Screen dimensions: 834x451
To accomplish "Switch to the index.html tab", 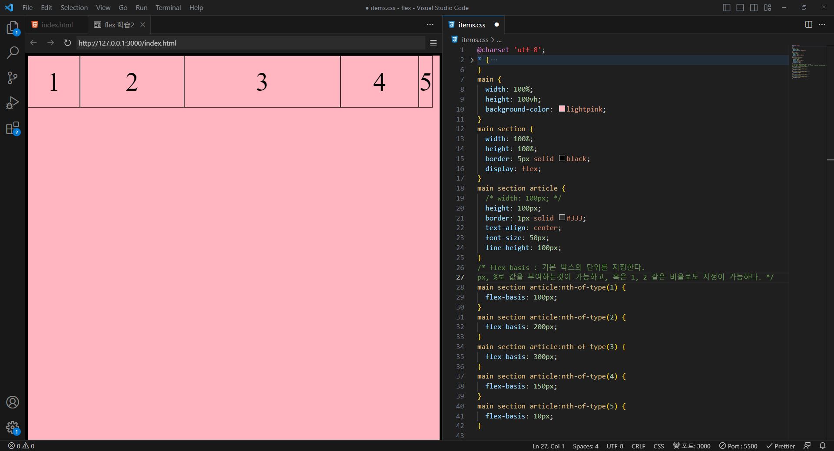I will 56,25.
